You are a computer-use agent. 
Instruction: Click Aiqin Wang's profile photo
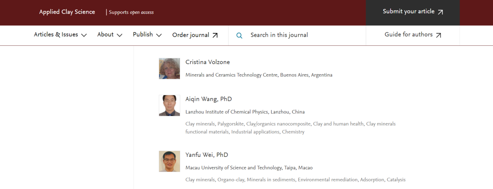click(x=169, y=106)
